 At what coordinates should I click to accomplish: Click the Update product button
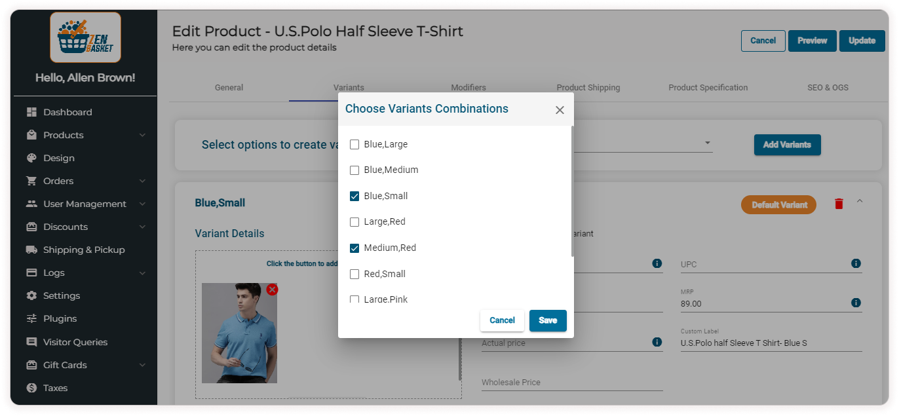click(x=862, y=41)
